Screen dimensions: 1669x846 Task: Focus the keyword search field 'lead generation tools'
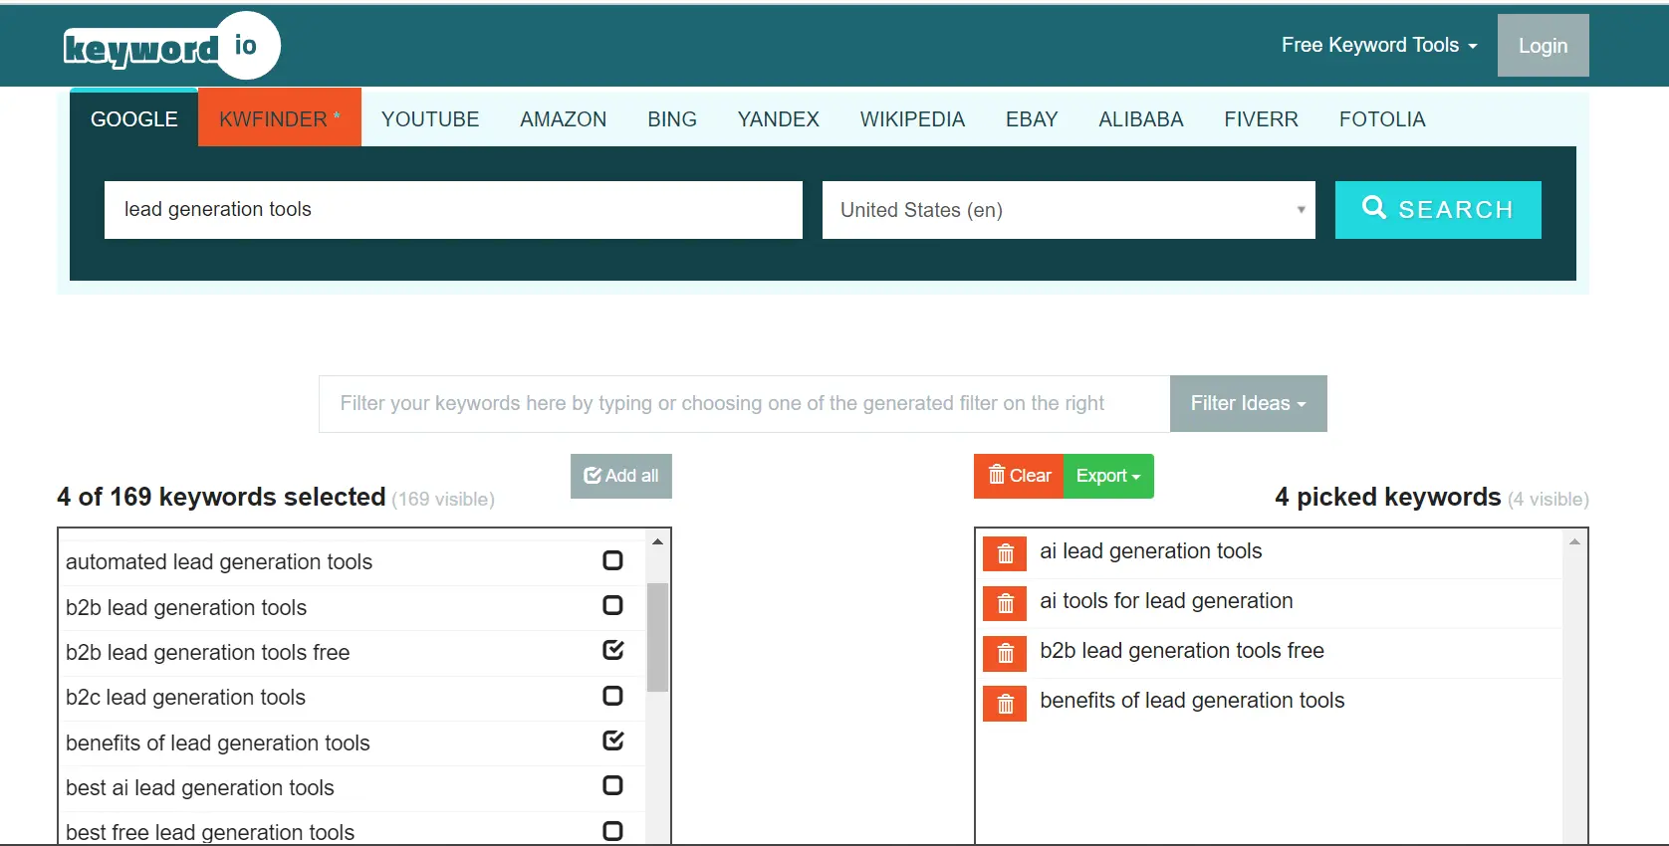click(x=453, y=210)
